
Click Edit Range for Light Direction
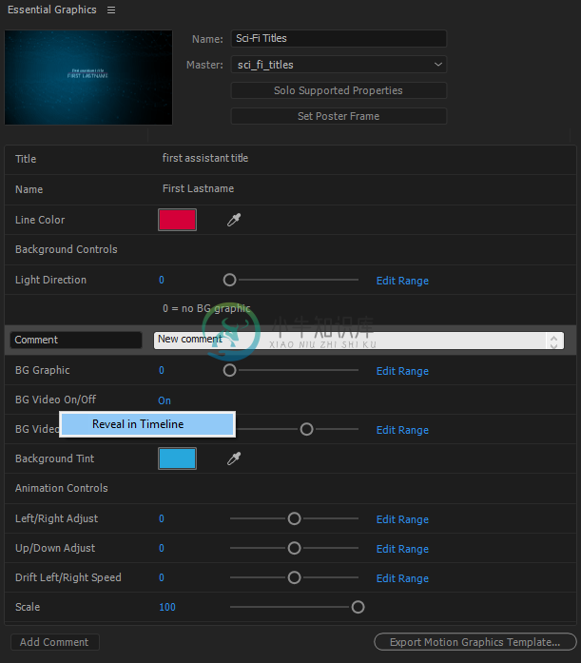[x=402, y=281]
